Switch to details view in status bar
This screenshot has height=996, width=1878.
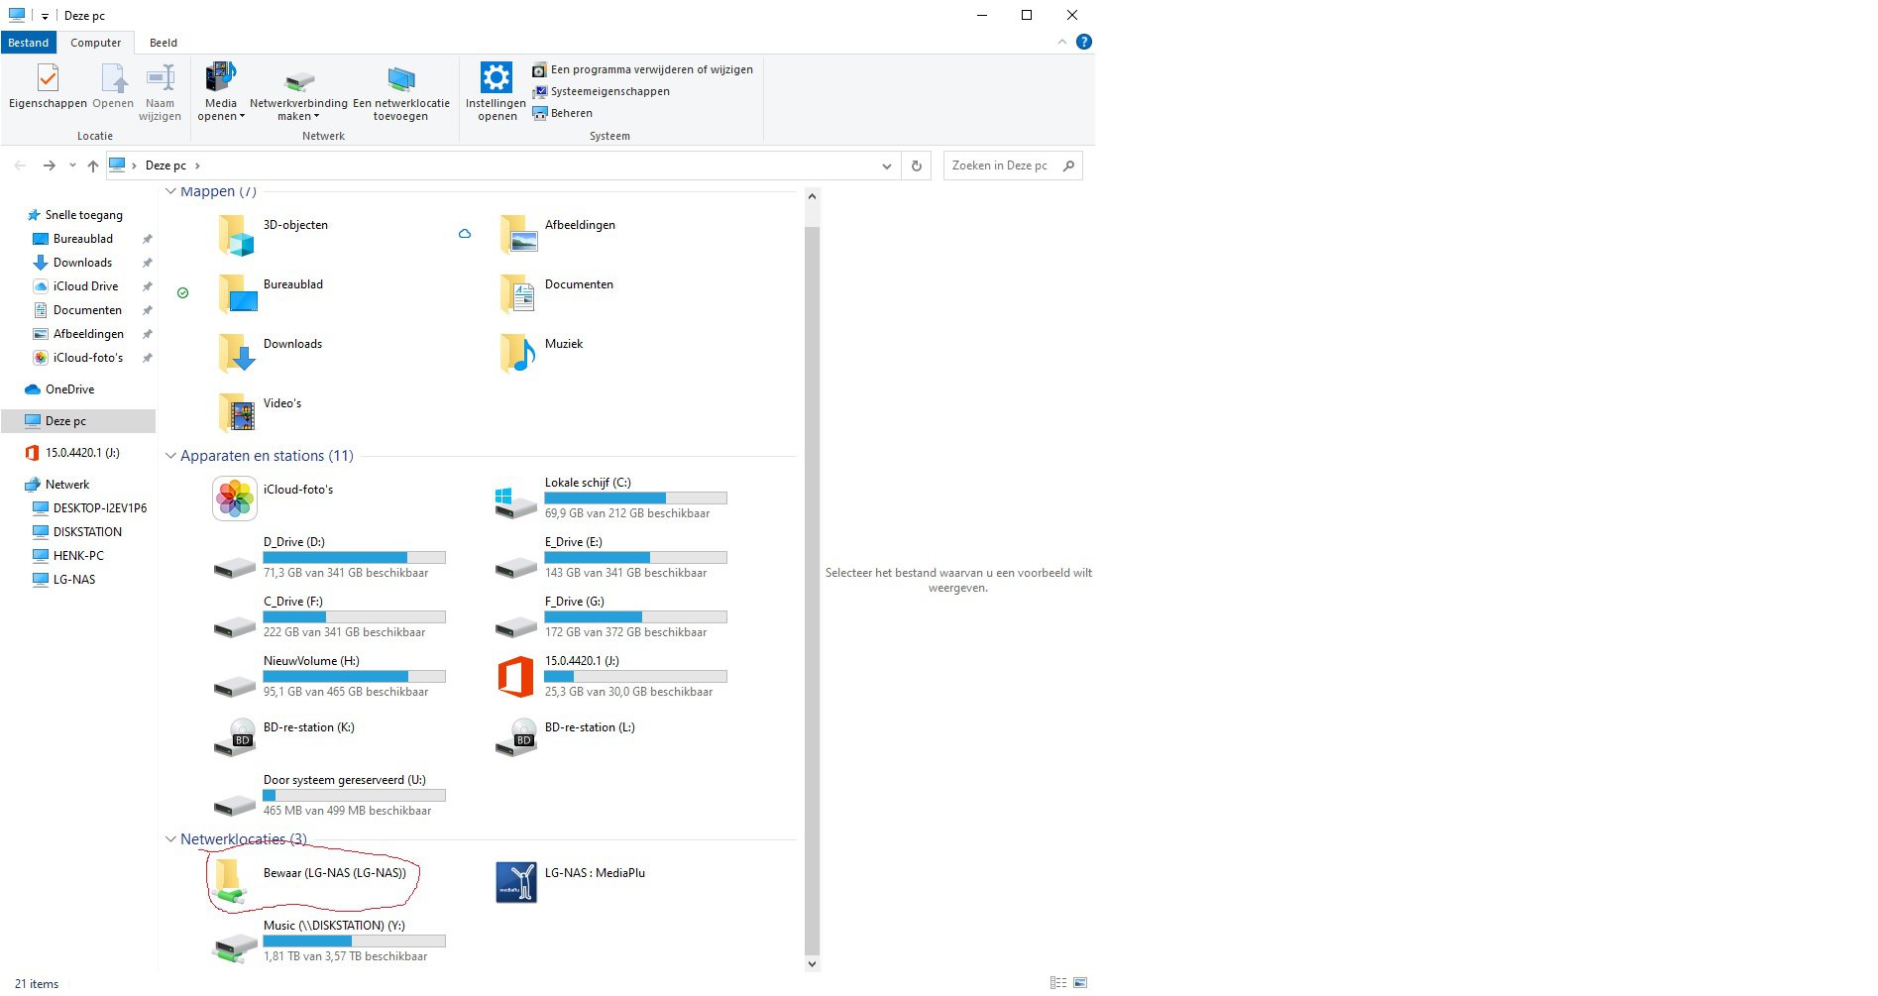(x=1058, y=983)
